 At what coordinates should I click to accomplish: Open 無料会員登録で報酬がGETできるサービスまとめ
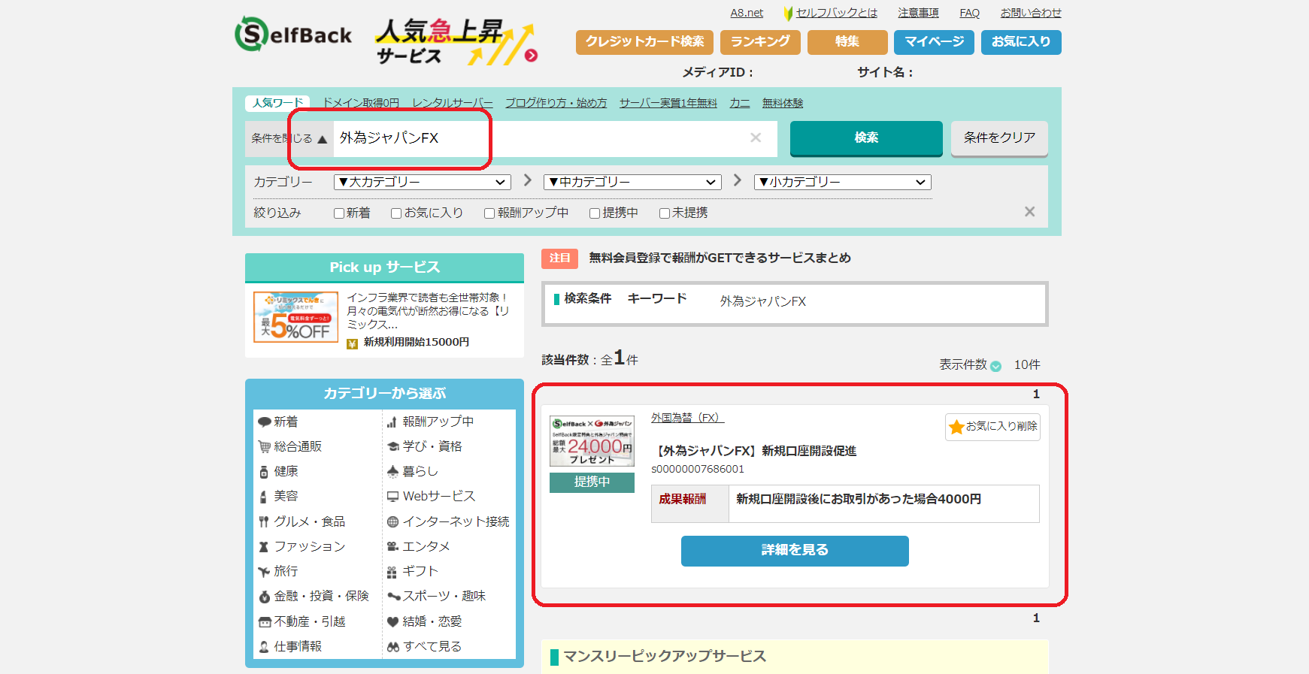pos(720,258)
